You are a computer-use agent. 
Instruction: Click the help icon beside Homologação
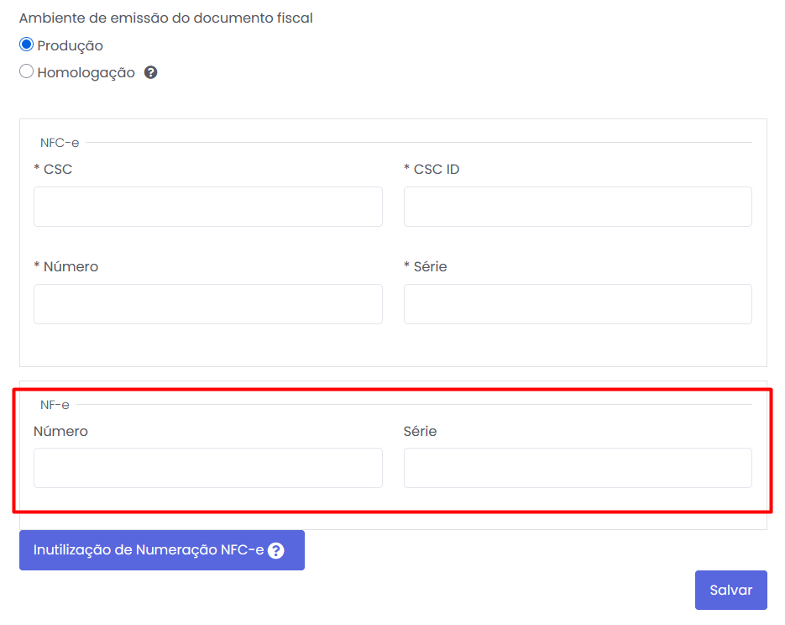151,72
